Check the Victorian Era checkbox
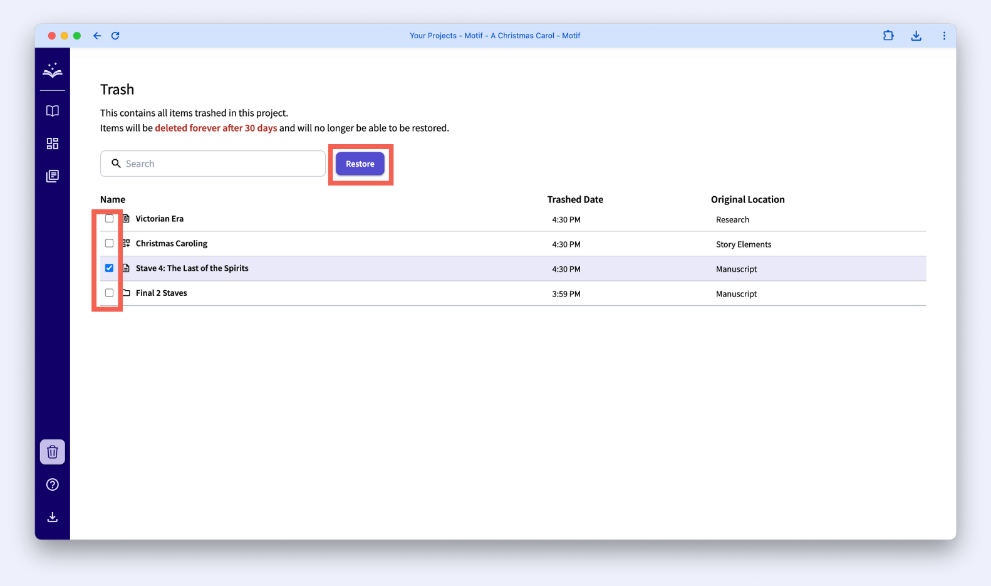This screenshot has width=991, height=586. [x=110, y=219]
